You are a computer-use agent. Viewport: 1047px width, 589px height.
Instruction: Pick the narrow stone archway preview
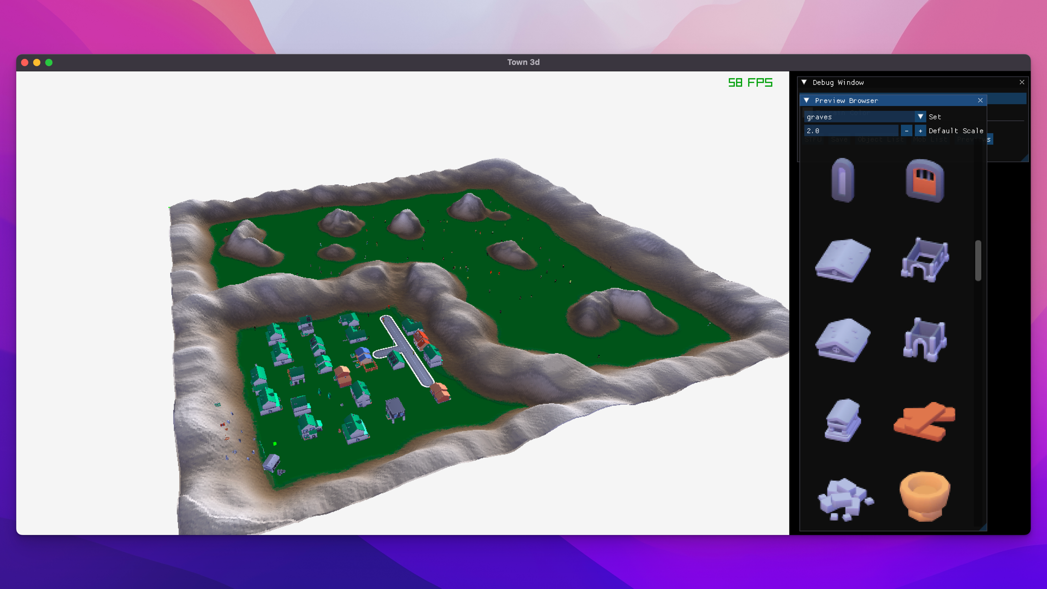[925, 340]
